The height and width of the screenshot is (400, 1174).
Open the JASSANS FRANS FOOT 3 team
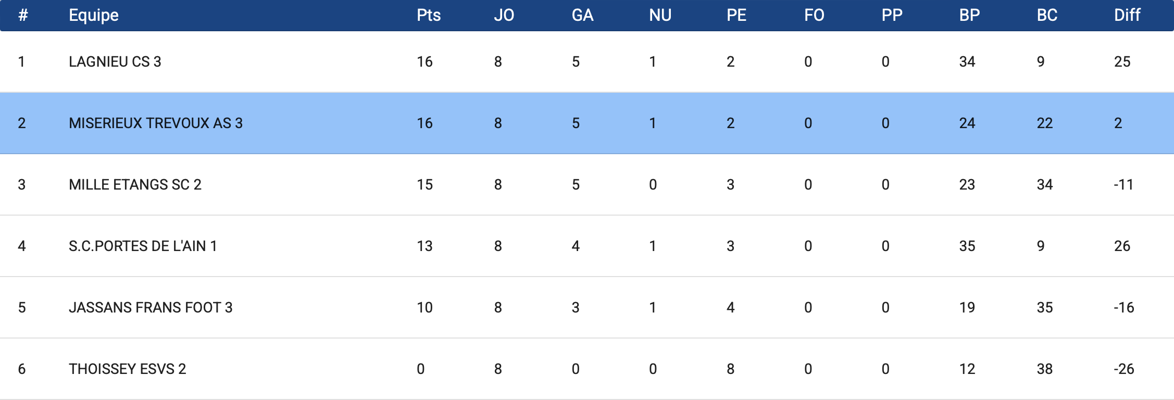click(151, 307)
